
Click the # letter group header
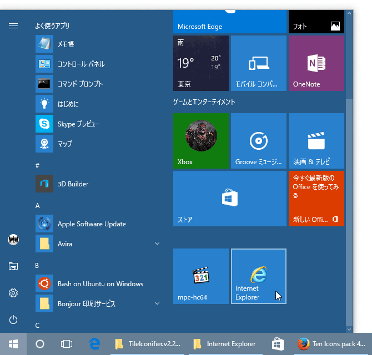point(37,165)
